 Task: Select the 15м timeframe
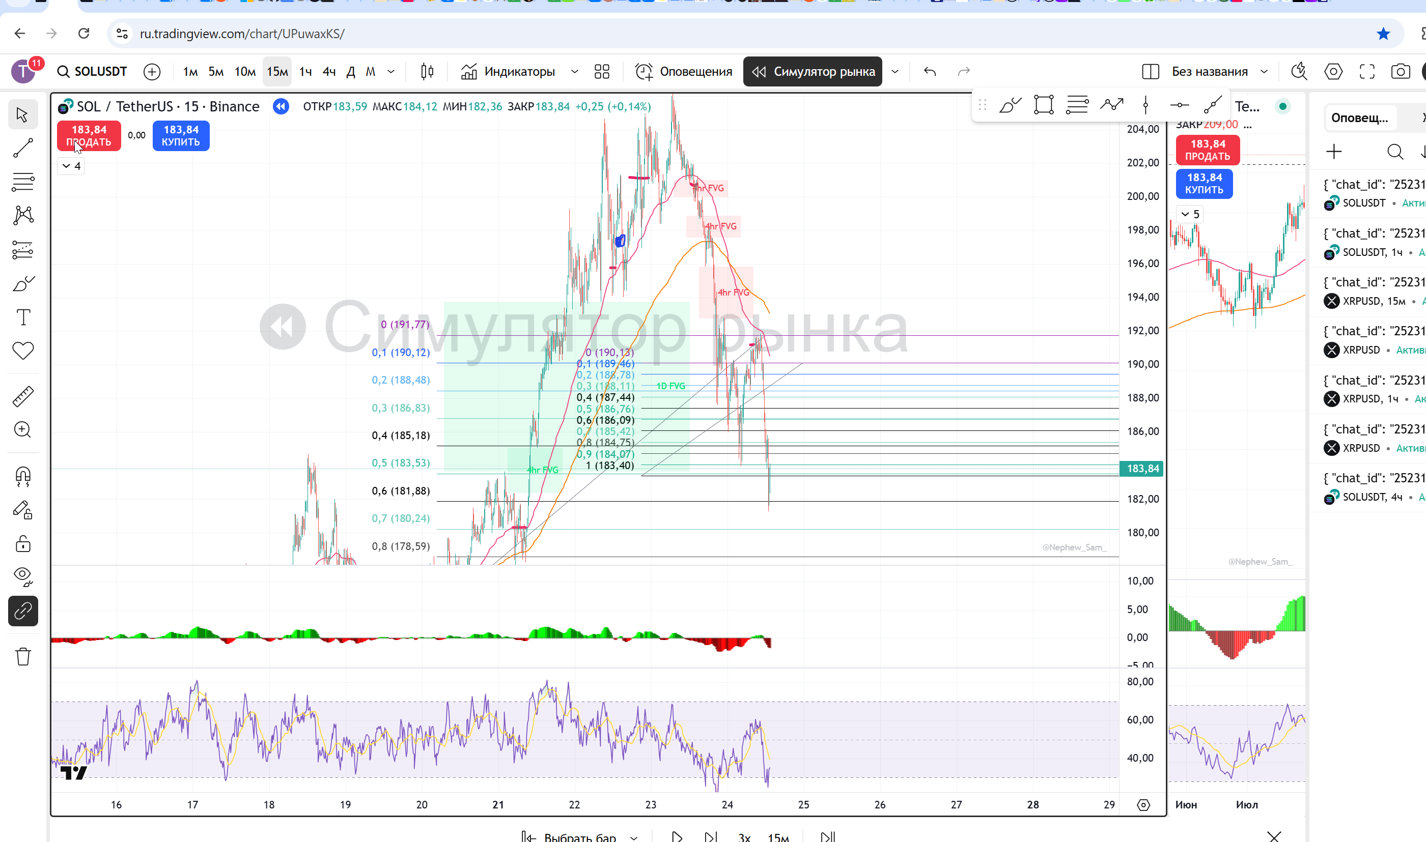277,72
